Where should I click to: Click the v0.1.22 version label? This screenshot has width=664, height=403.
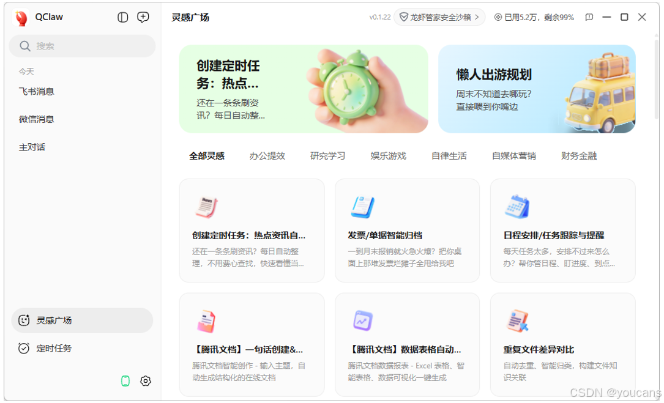[x=380, y=17]
